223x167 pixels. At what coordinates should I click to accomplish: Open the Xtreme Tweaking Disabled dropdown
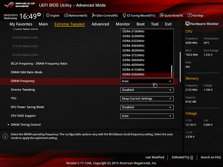(x=147, y=90)
